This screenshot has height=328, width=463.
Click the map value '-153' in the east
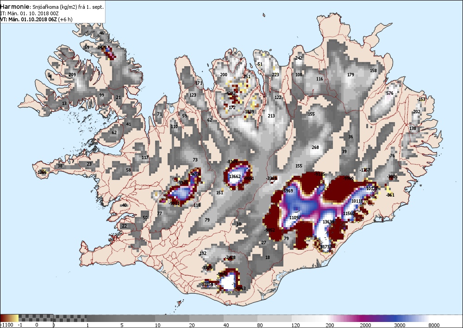tap(421, 99)
